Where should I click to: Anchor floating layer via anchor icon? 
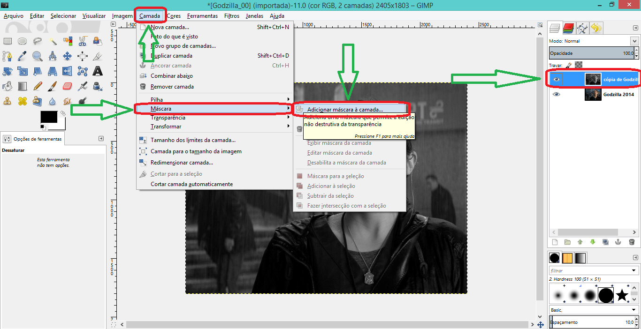[618, 242]
